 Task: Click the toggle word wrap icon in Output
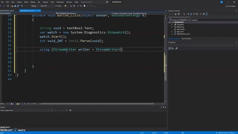click(x=70, y=111)
